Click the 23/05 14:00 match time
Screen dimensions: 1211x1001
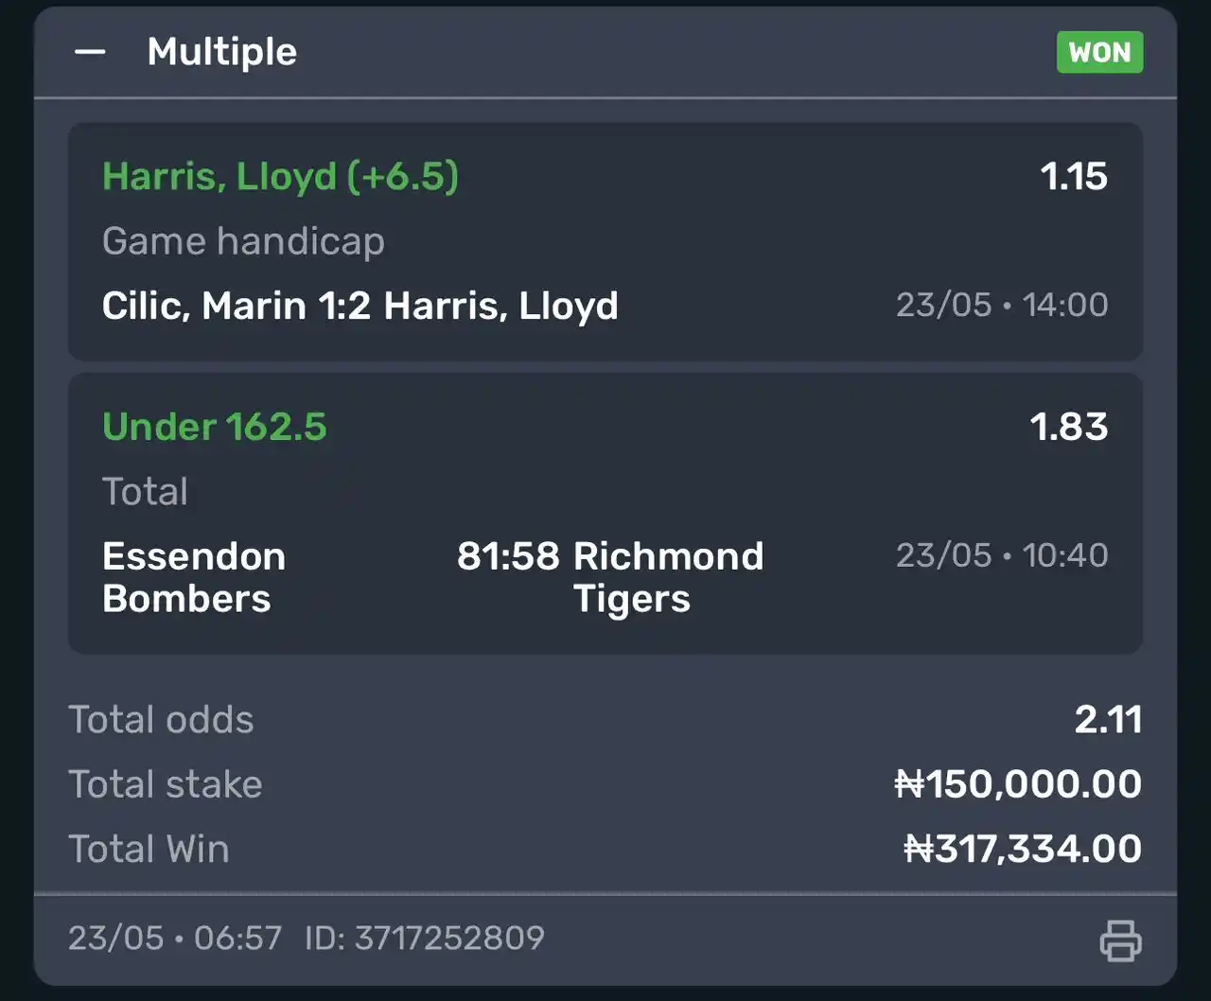tap(1002, 305)
